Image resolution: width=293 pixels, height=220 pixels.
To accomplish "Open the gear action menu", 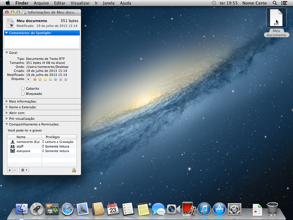I will (24, 170).
